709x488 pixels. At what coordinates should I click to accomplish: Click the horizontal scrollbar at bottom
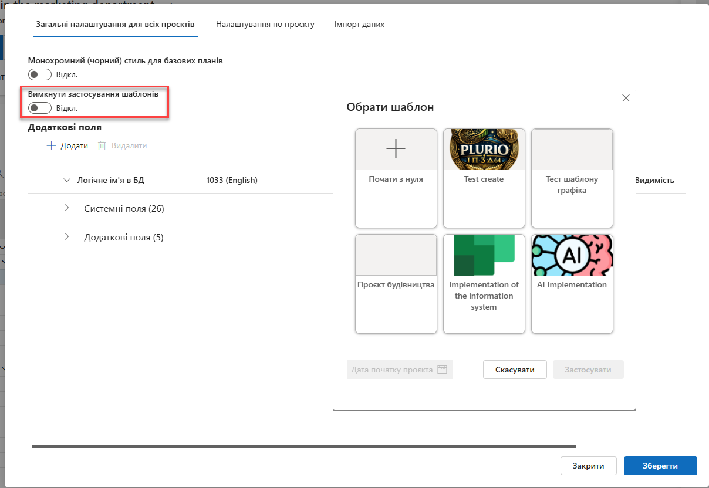304,446
